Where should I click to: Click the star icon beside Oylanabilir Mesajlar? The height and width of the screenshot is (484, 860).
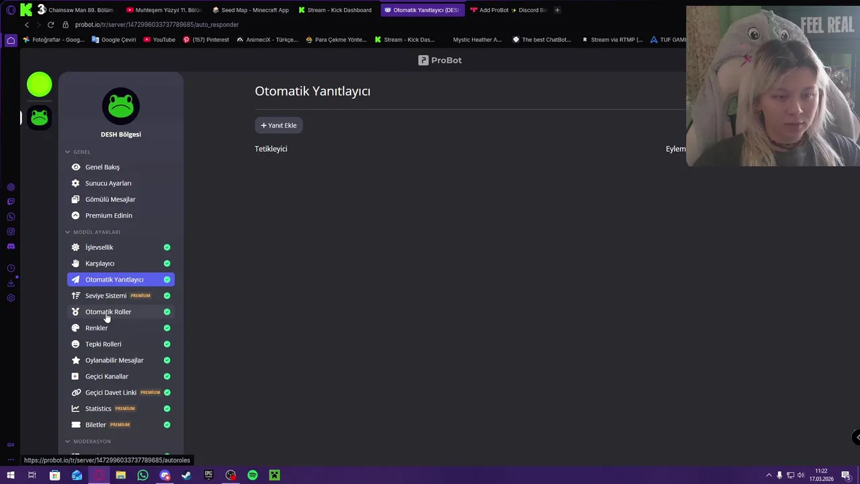(75, 360)
